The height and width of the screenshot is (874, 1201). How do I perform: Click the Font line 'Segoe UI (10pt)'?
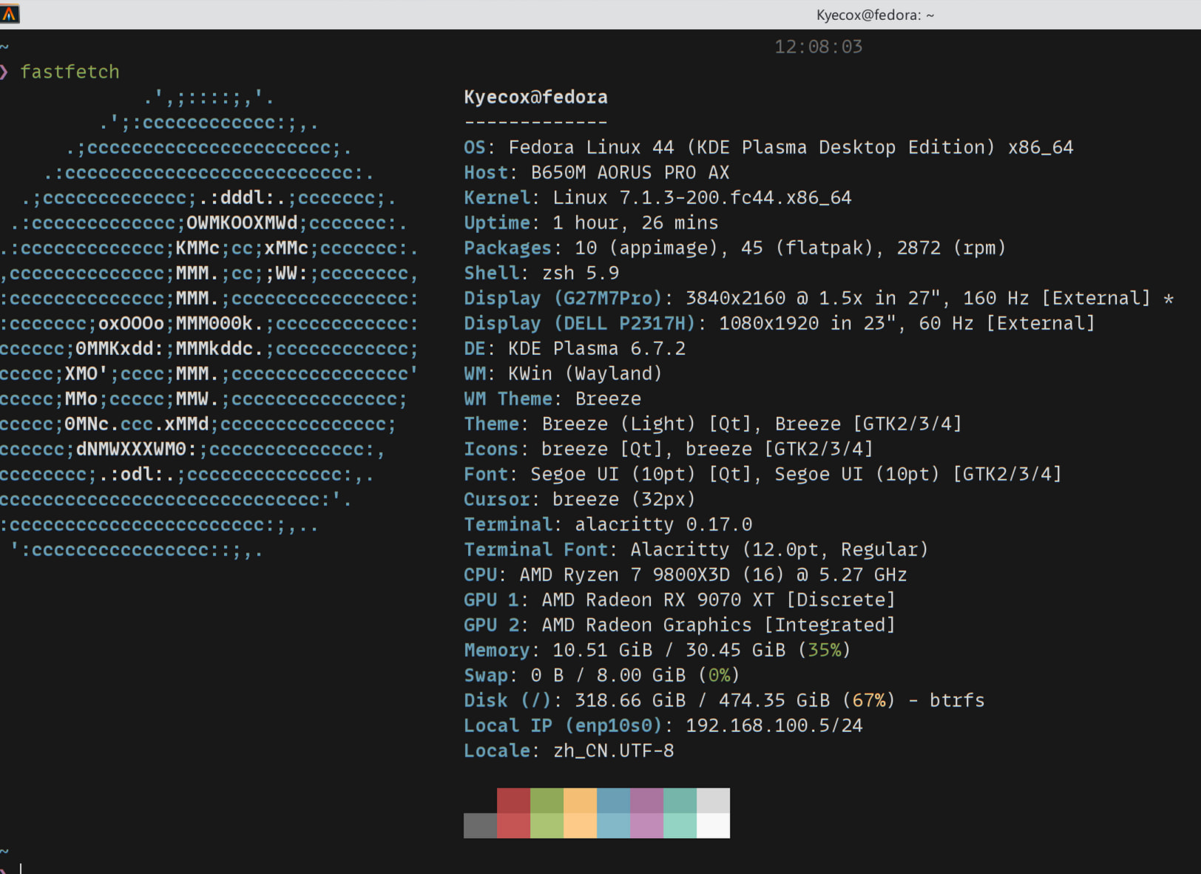click(762, 474)
